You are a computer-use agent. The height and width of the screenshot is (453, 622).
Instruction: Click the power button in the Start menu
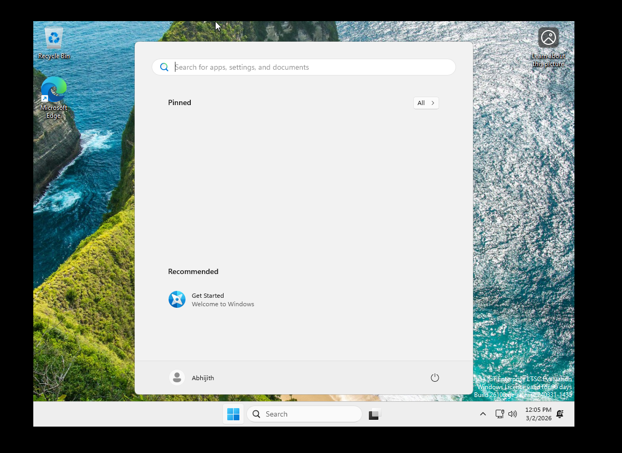point(434,378)
